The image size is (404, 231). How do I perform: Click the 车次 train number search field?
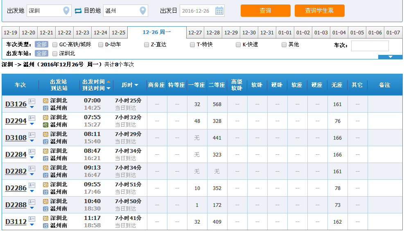[370, 45]
